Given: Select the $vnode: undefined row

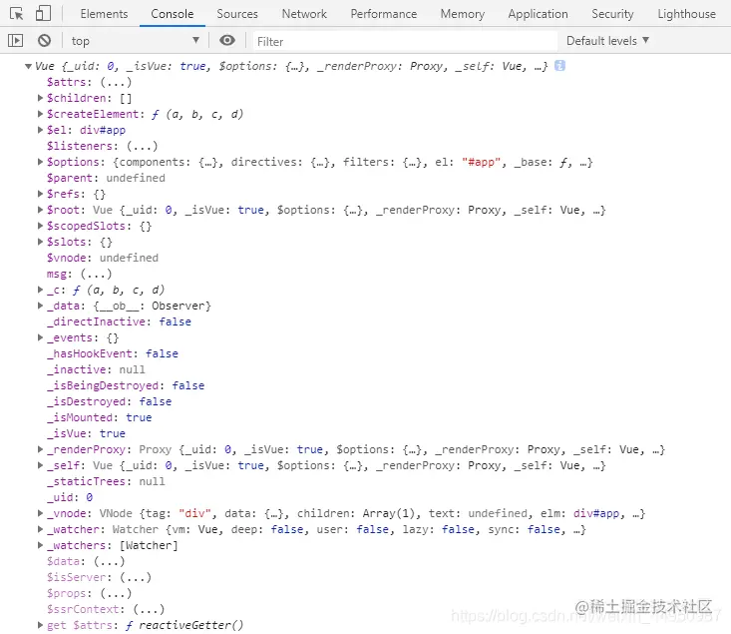Looking at the screenshot, I should pos(103,258).
